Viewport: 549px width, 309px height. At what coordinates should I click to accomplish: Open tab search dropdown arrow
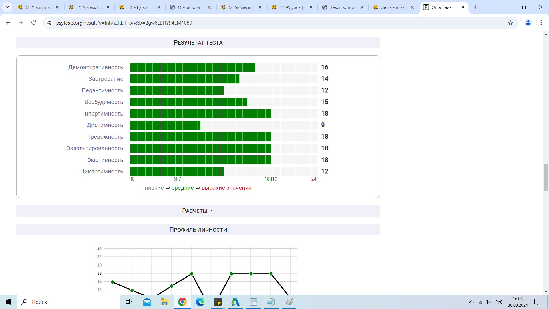(x=7, y=7)
